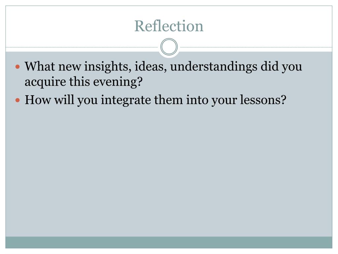The image size is (338, 254).
Task: Click the word 'lessons?' at end of slide text
Action: tap(263, 100)
